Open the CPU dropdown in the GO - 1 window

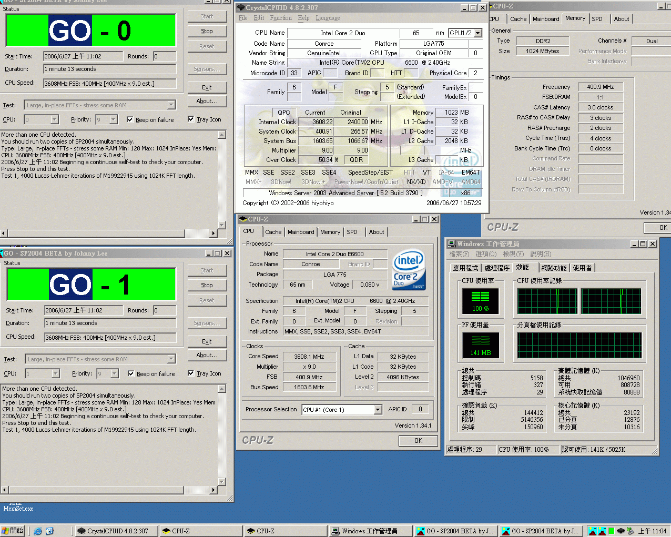(x=55, y=374)
